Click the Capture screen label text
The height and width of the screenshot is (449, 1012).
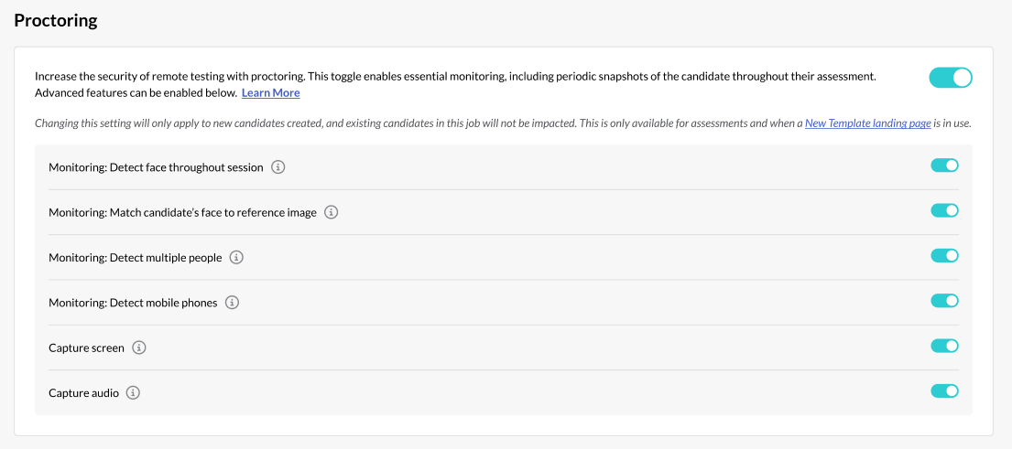pyautogui.click(x=86, y=347)
